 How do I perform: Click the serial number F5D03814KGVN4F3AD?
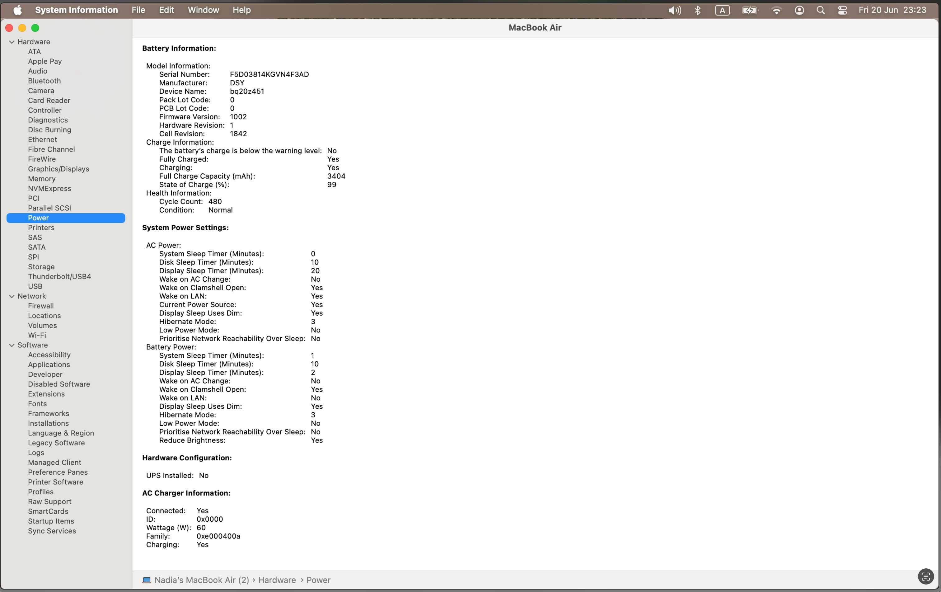tap(269, 74)
